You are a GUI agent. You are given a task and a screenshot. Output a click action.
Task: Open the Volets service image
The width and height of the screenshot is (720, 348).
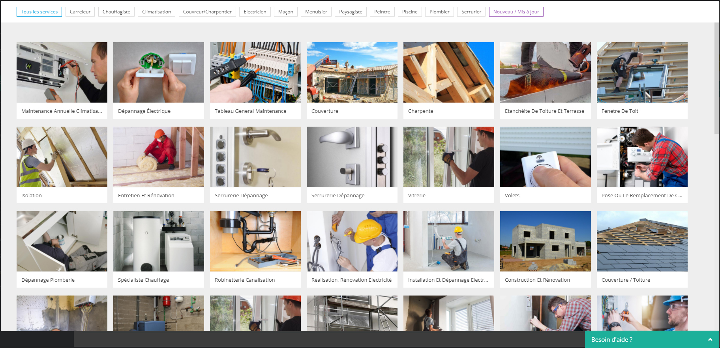click(546, 157)
